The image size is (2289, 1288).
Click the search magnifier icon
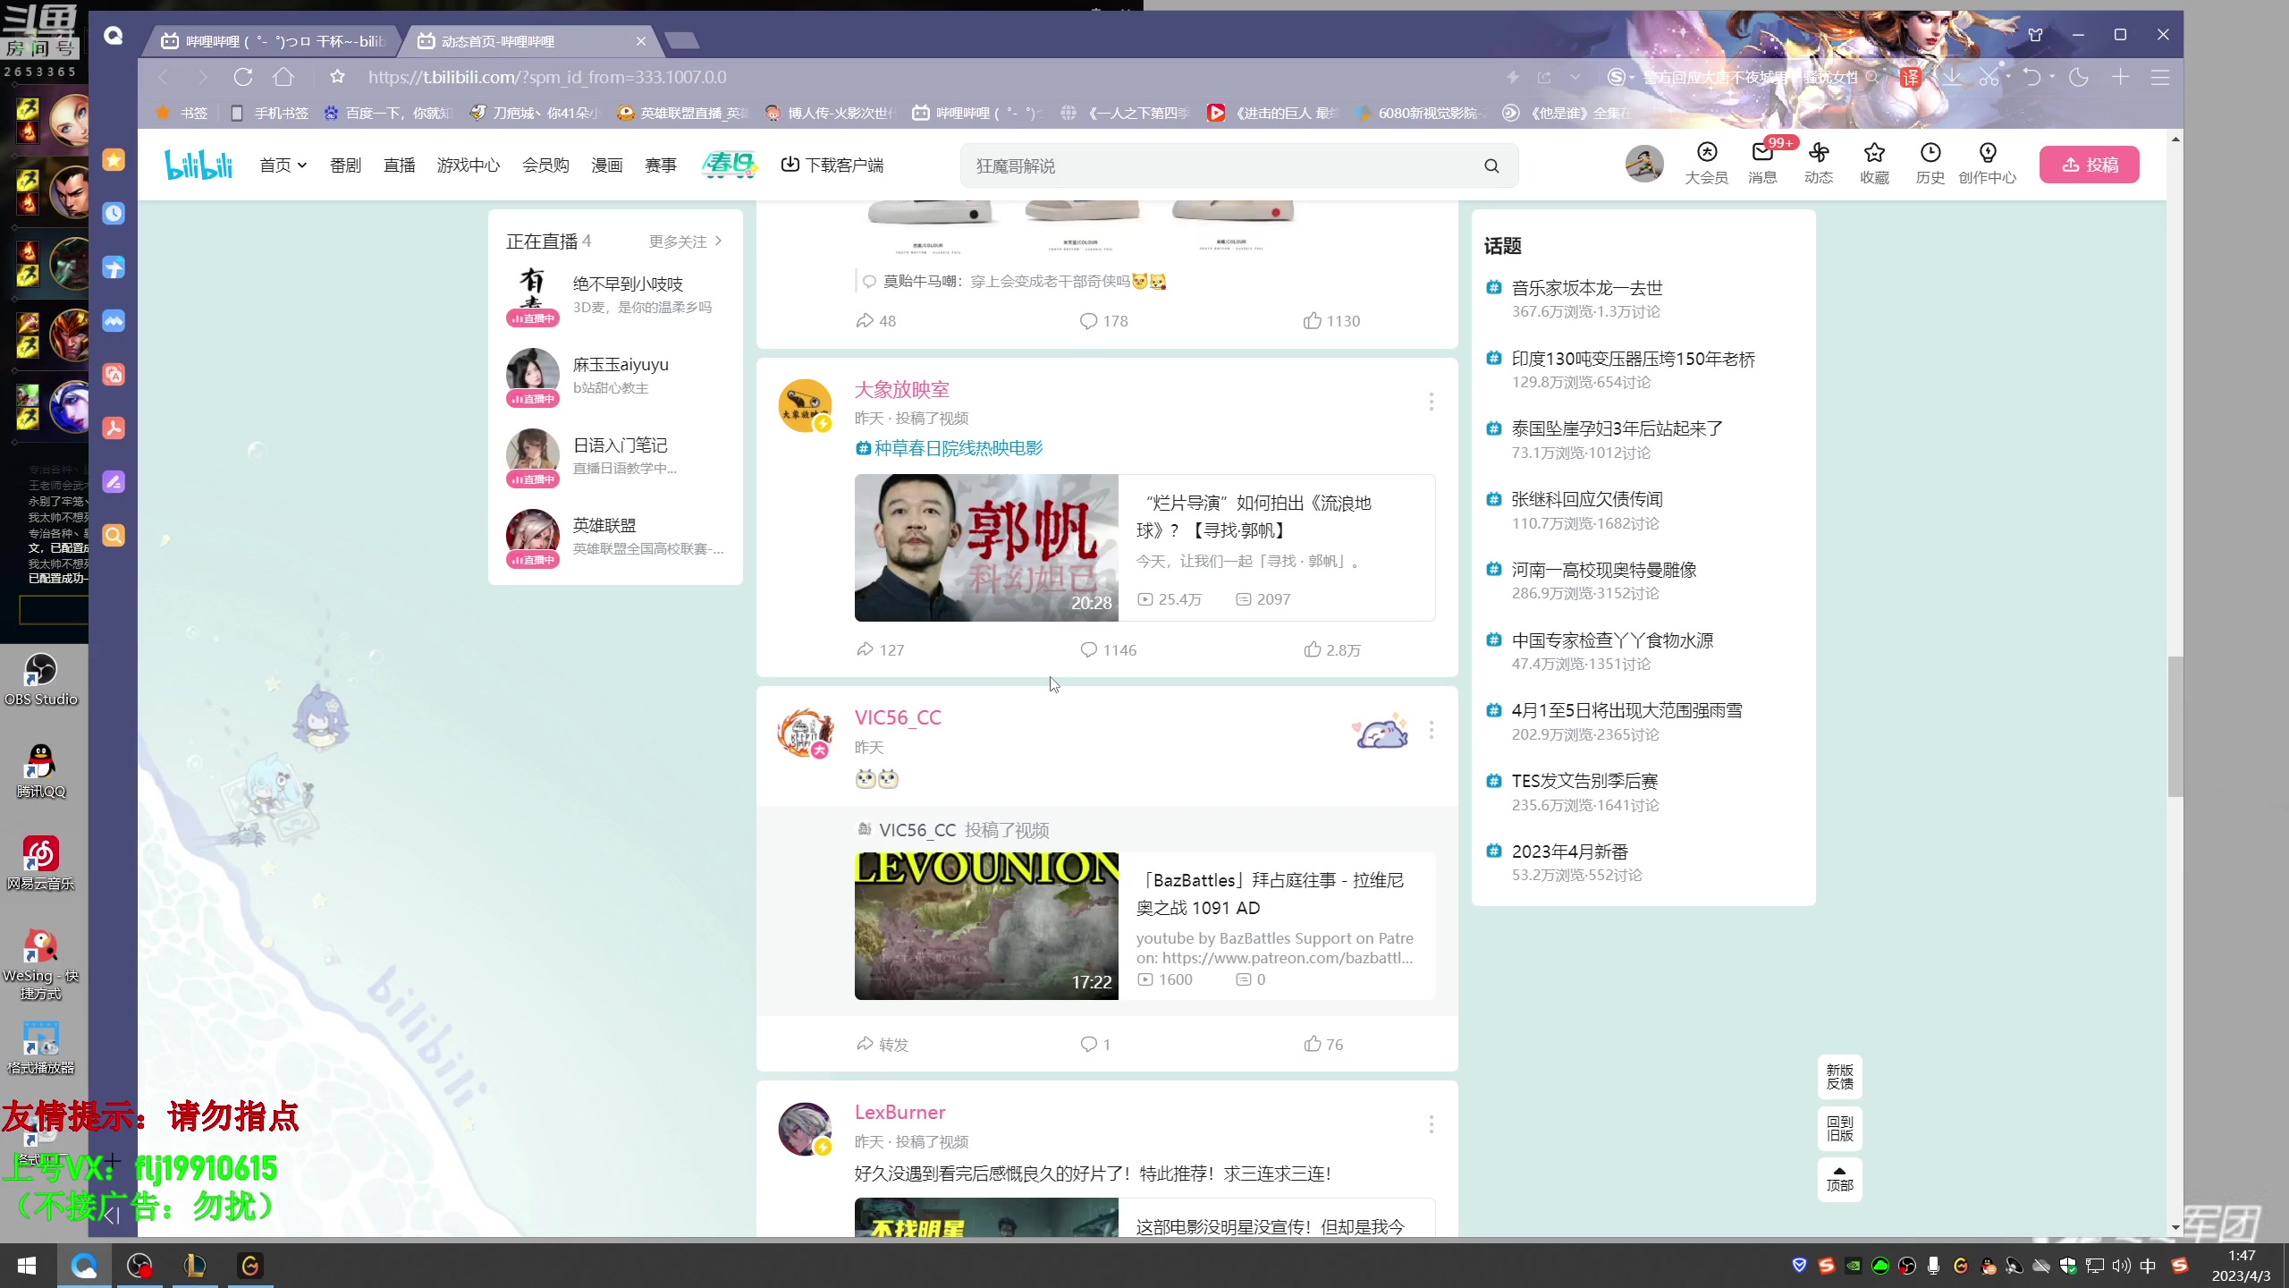pyautogui.click(x=1491, y=165)
